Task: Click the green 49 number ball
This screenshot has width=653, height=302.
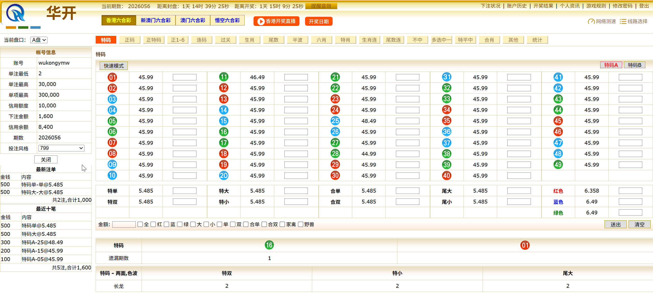Action: 558,165
